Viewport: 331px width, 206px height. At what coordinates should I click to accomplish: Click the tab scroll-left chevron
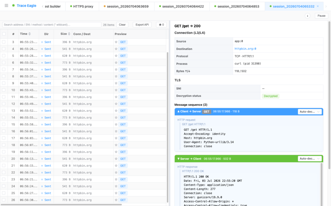[x=43, y=7]
